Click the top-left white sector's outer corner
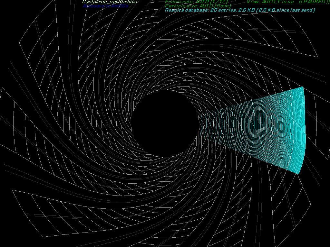 pos(19,42)
